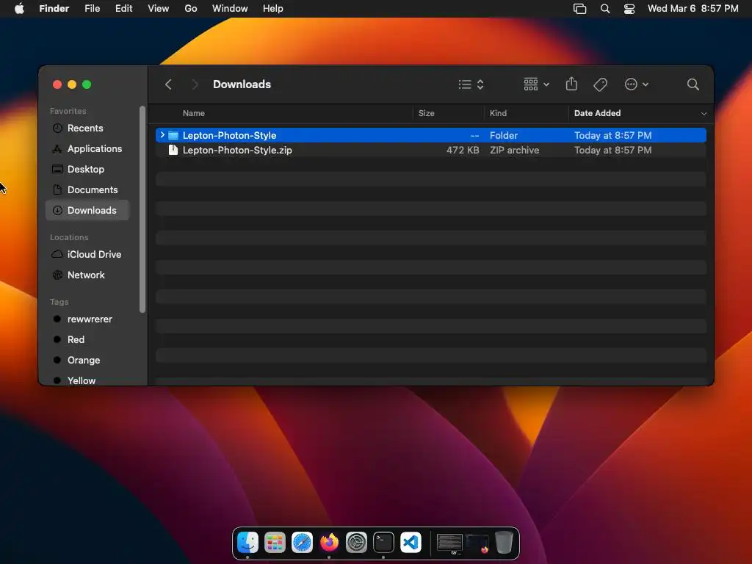Open Visual Studio Code from the Dock
Image resolution: width=752 pixels, height=564 pixels.
411,543
